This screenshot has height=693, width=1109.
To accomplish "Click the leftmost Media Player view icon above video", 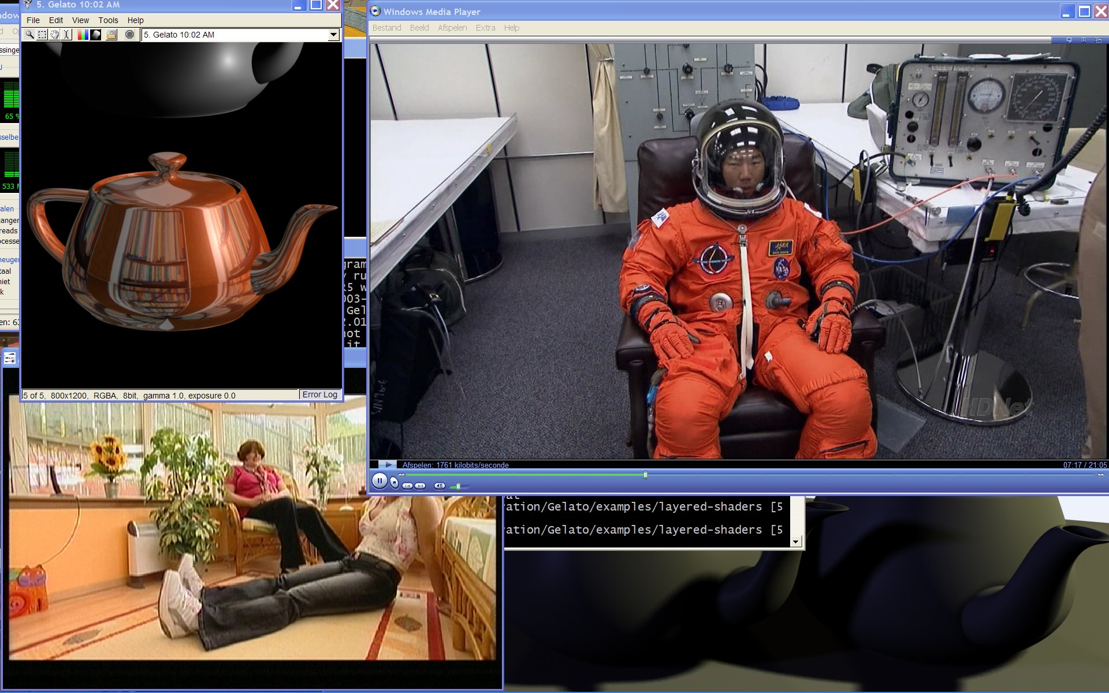I will coord(1069,40).
